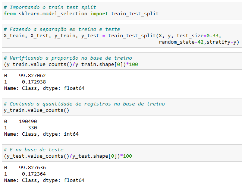Select the y_train proportion code cell
Viewport: 242px width, 186px height.
(122, 61)
